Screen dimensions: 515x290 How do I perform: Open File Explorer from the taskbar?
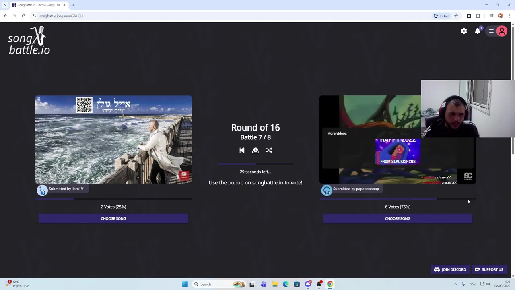[274, 284]
